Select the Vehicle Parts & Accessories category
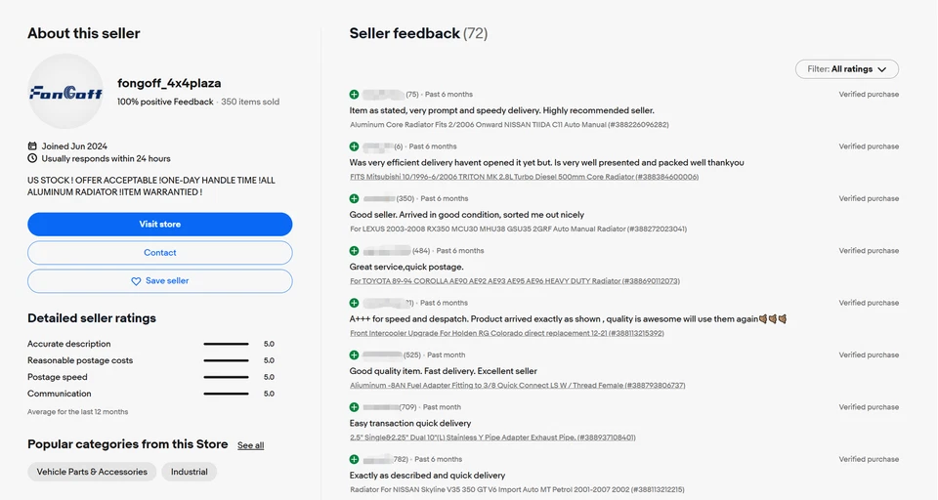 [92, 472]
